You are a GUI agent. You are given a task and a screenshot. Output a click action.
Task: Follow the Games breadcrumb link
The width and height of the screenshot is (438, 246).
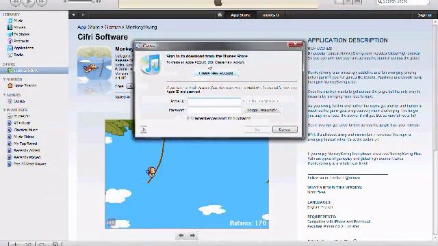tap(112, 27)
